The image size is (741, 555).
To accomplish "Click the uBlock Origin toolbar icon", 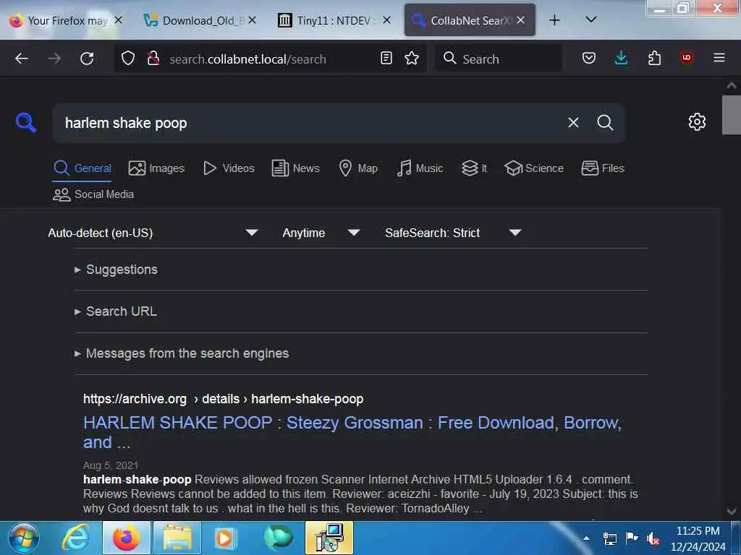I will (687, 58).
